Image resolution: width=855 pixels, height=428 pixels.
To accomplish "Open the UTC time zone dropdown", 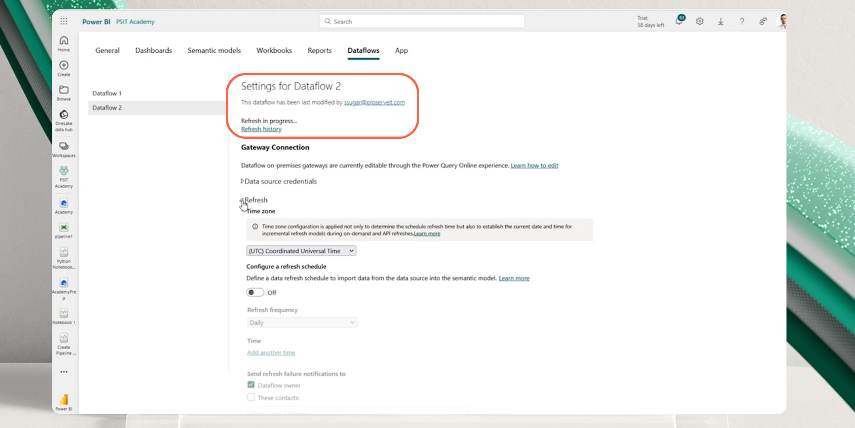I will (301, 251).
